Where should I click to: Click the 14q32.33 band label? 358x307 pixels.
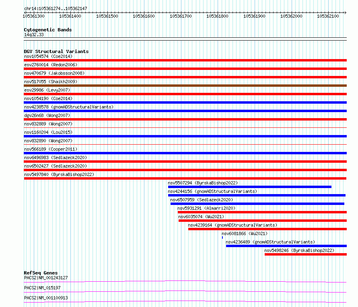pyautogui.click(x=34, y=35)
